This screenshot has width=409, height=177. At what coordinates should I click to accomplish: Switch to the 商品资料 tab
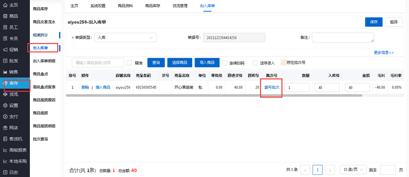pos(125,6)
